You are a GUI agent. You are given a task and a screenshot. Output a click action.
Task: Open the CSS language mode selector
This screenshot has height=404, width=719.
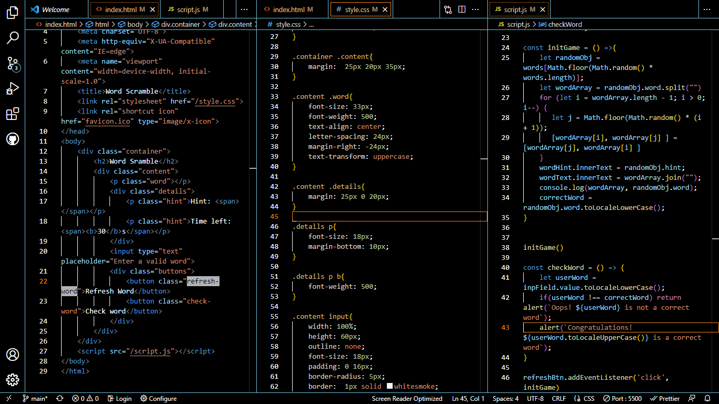click(584, 399)
